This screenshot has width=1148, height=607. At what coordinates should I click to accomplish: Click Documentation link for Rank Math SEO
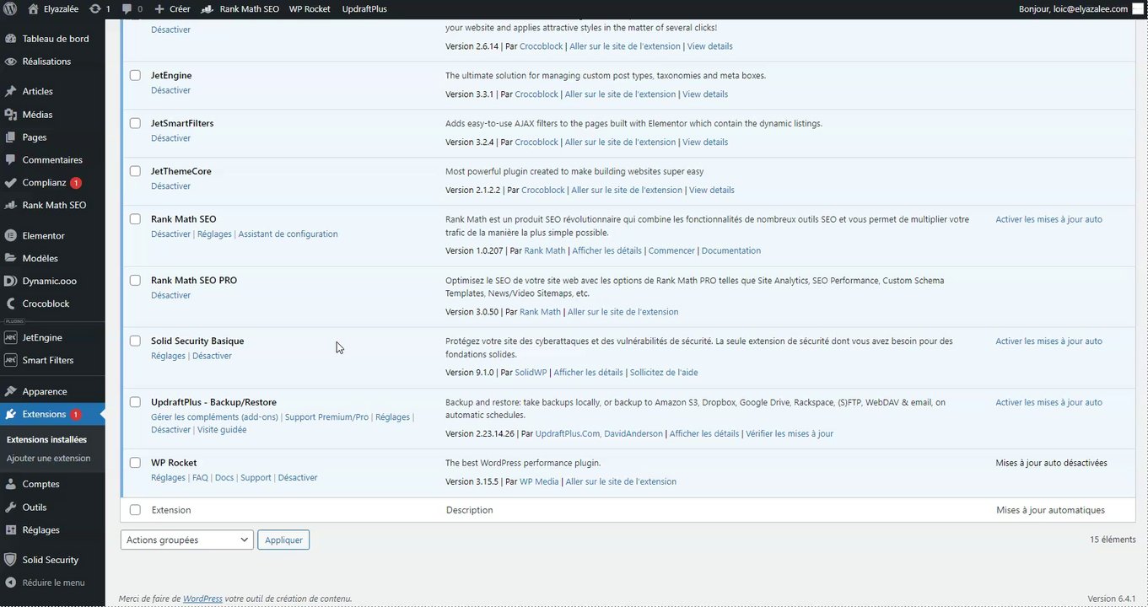click(x=731, y=251)
